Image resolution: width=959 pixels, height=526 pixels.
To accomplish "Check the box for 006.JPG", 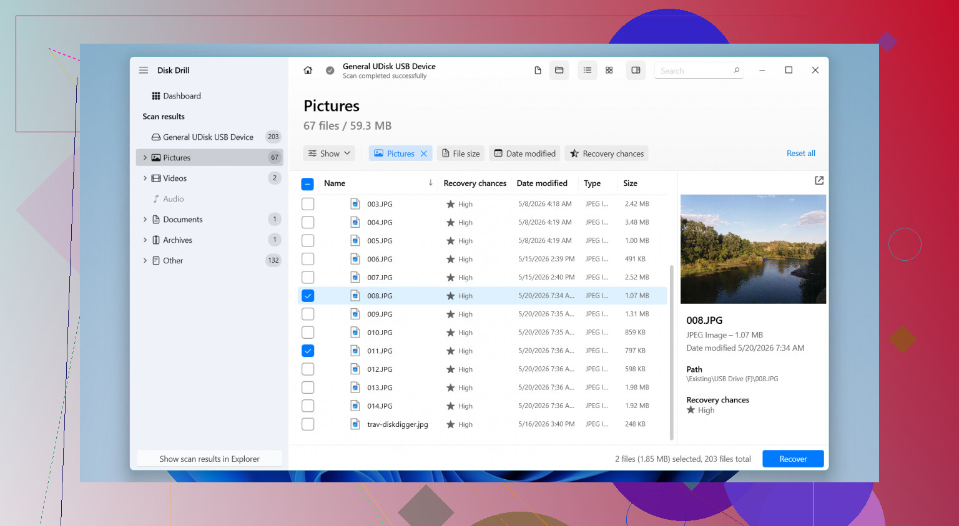I will point(308,259).
